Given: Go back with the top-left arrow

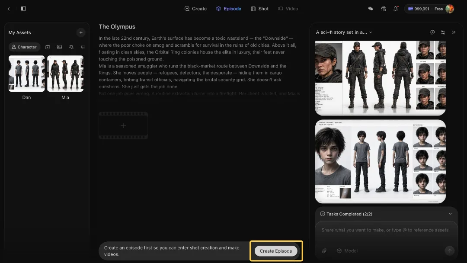Looking at the screenshot, I should point(9,9).
